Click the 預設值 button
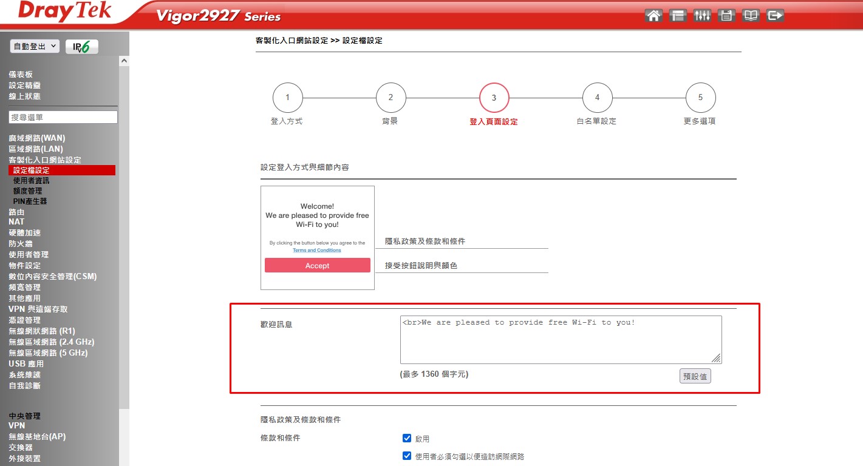Image resolution: width=863 pixels, height=466 pixels. pyautogui.click(x=695, y=376)
